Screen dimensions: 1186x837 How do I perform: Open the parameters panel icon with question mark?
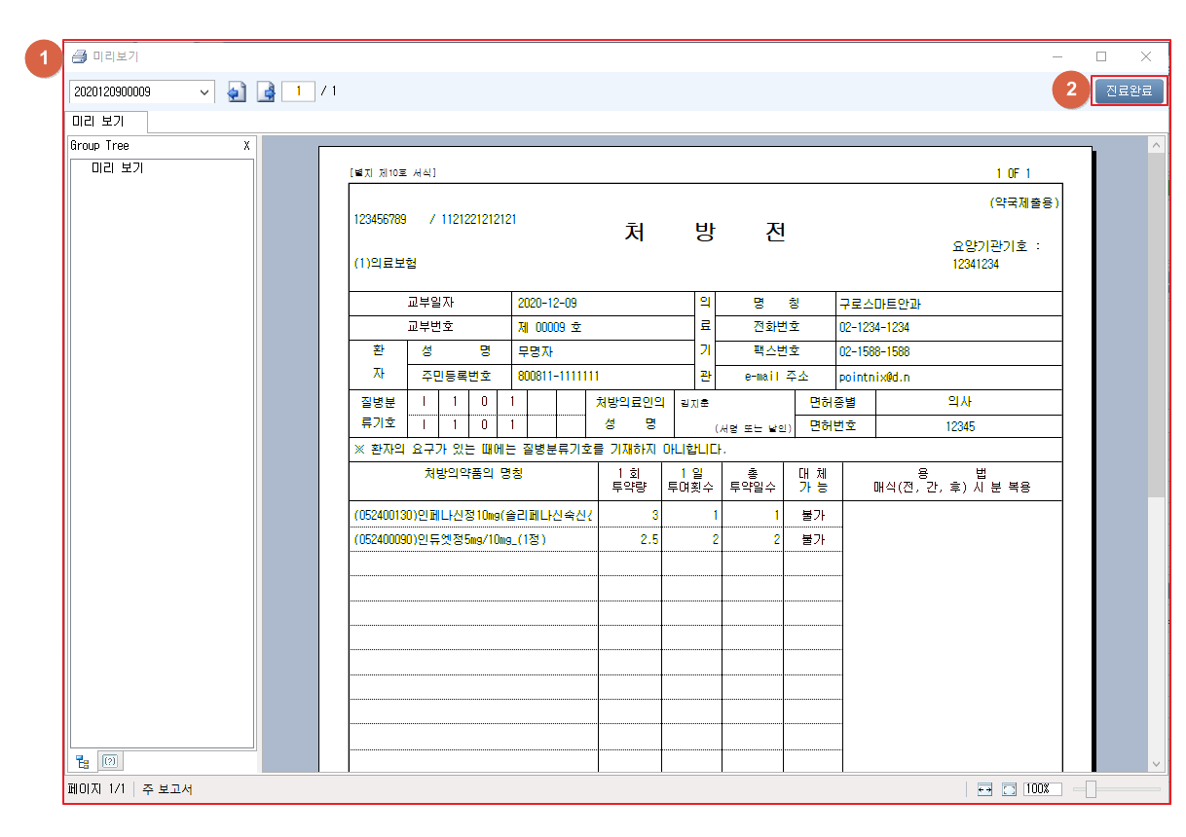pos(110,761)
